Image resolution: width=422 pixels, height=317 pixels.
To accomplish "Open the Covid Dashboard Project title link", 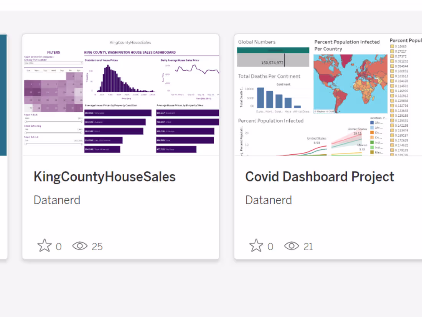I will [x=320, y=177].
